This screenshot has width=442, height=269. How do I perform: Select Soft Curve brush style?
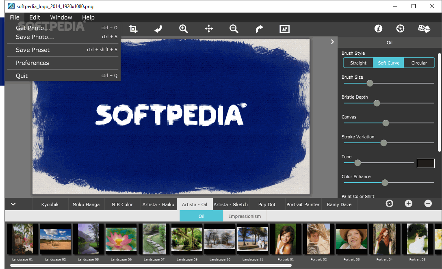388,63
